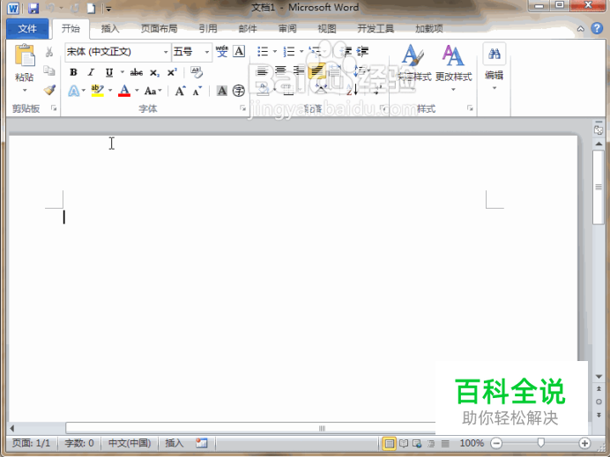Click the page count status indicator
Viewport: 610px width, 457px height.
click(x=31, y=443)
